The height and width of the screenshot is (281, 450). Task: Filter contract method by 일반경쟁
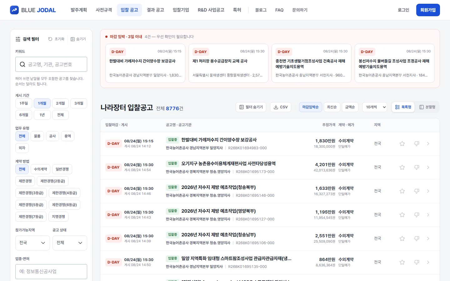(62, 169)
